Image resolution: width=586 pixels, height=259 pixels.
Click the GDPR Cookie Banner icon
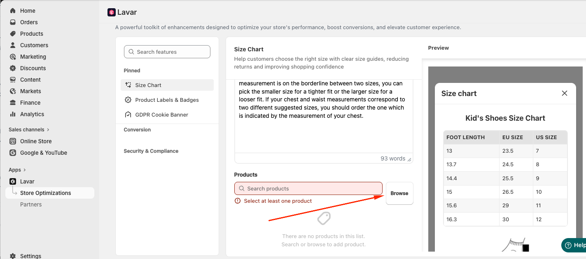click(128, 115)
